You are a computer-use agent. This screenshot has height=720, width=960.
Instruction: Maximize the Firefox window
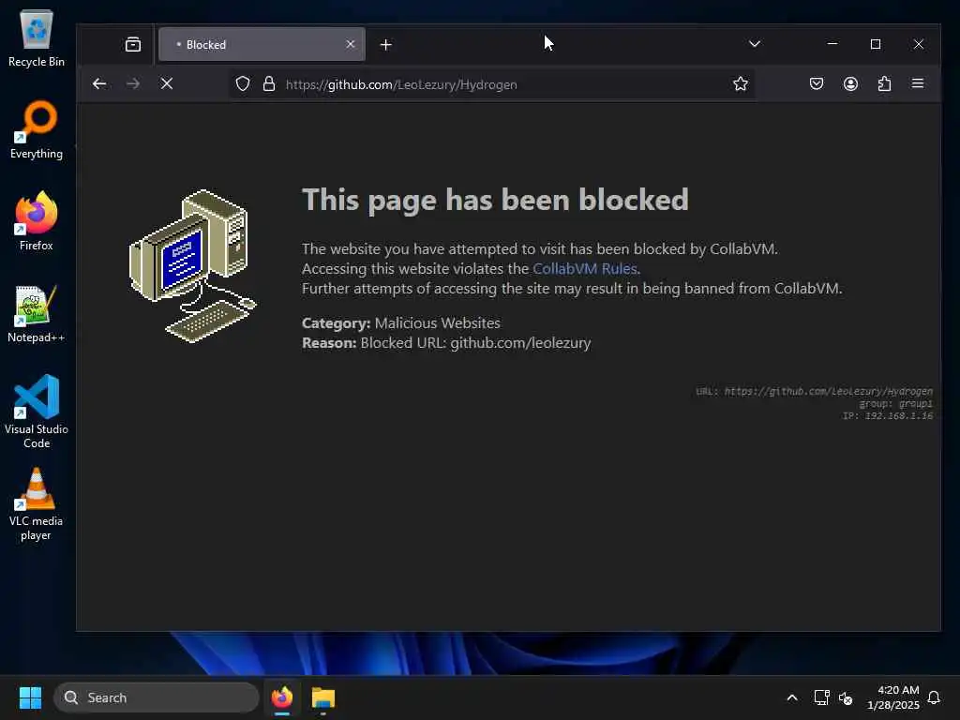coord(876,44)
